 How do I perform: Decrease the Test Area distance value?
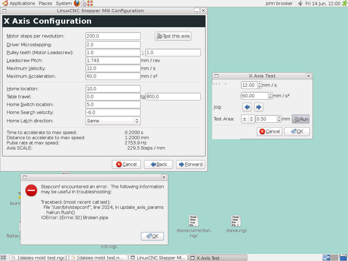point(279,121)
